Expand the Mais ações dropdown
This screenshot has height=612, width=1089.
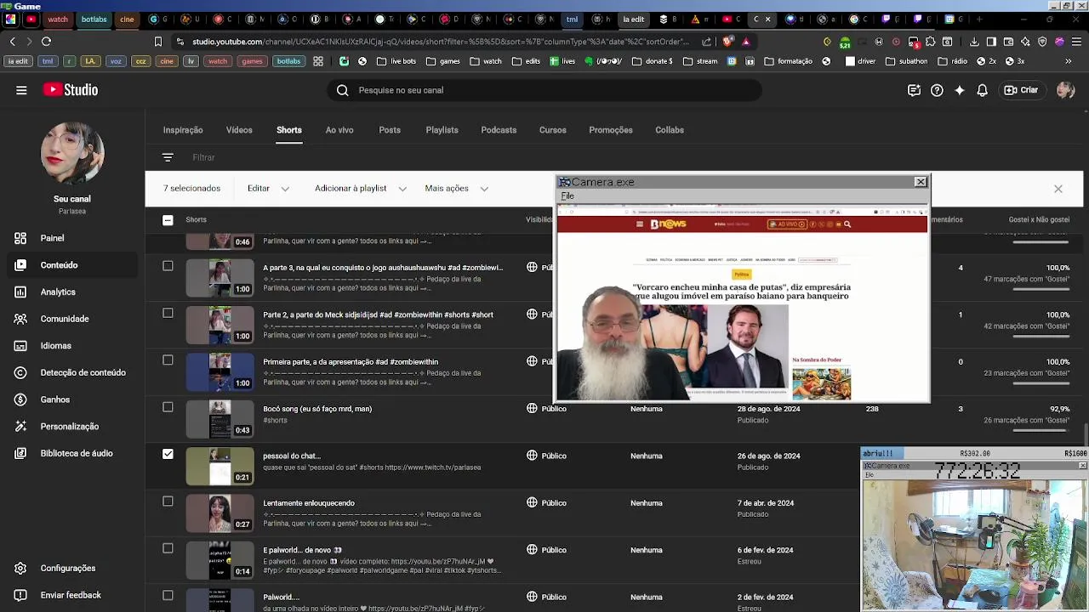pos(456,189)
